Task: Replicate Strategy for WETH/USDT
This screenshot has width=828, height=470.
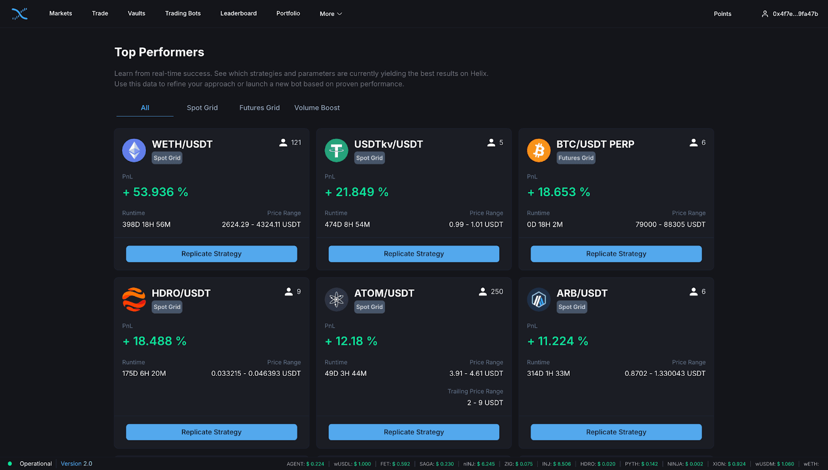Action: click(x=212, y=254)
